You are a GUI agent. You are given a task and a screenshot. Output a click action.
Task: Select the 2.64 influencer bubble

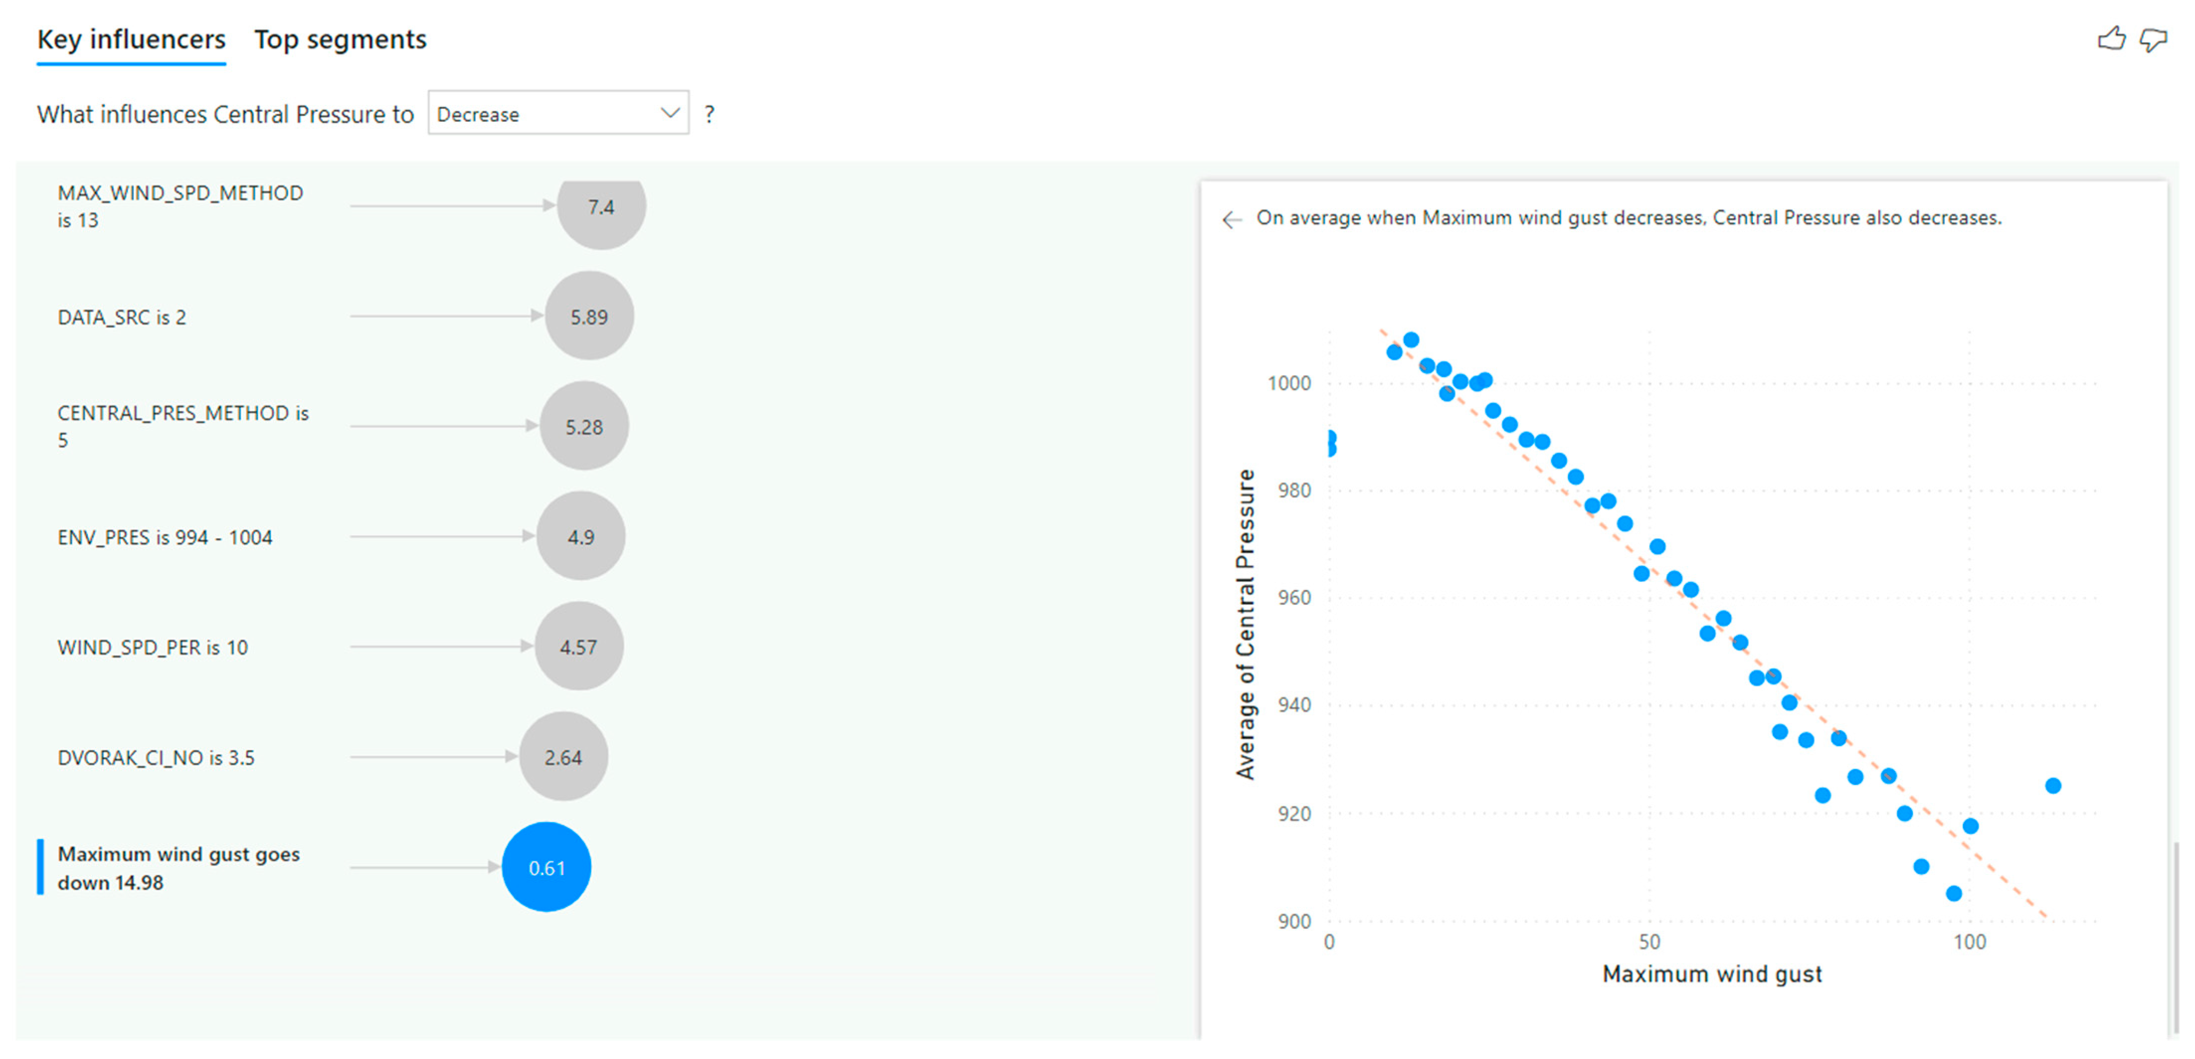click(x=563, y=756)
